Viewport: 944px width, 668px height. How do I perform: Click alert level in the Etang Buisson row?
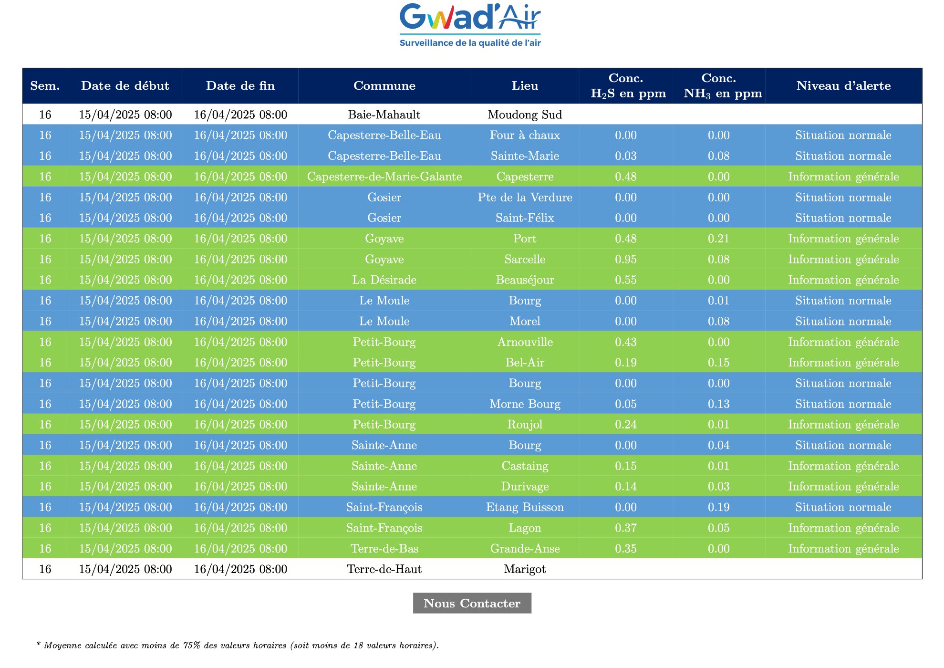[x=843, y=507]
